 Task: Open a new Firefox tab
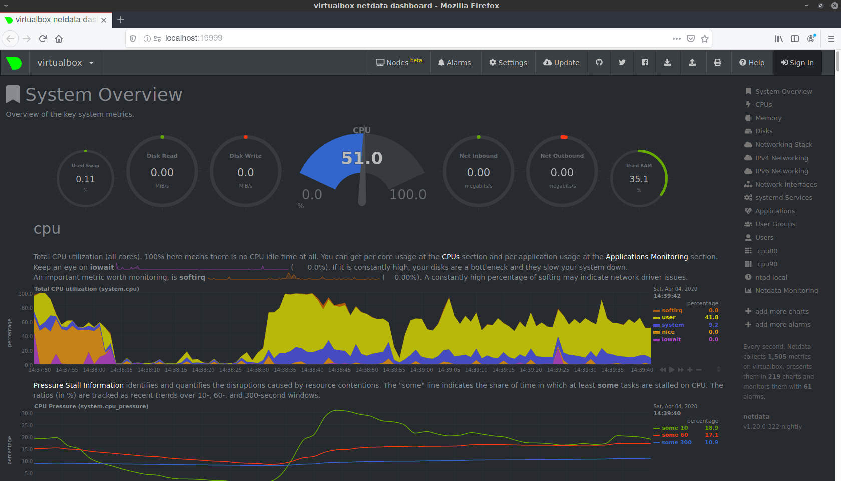point(121,20)
